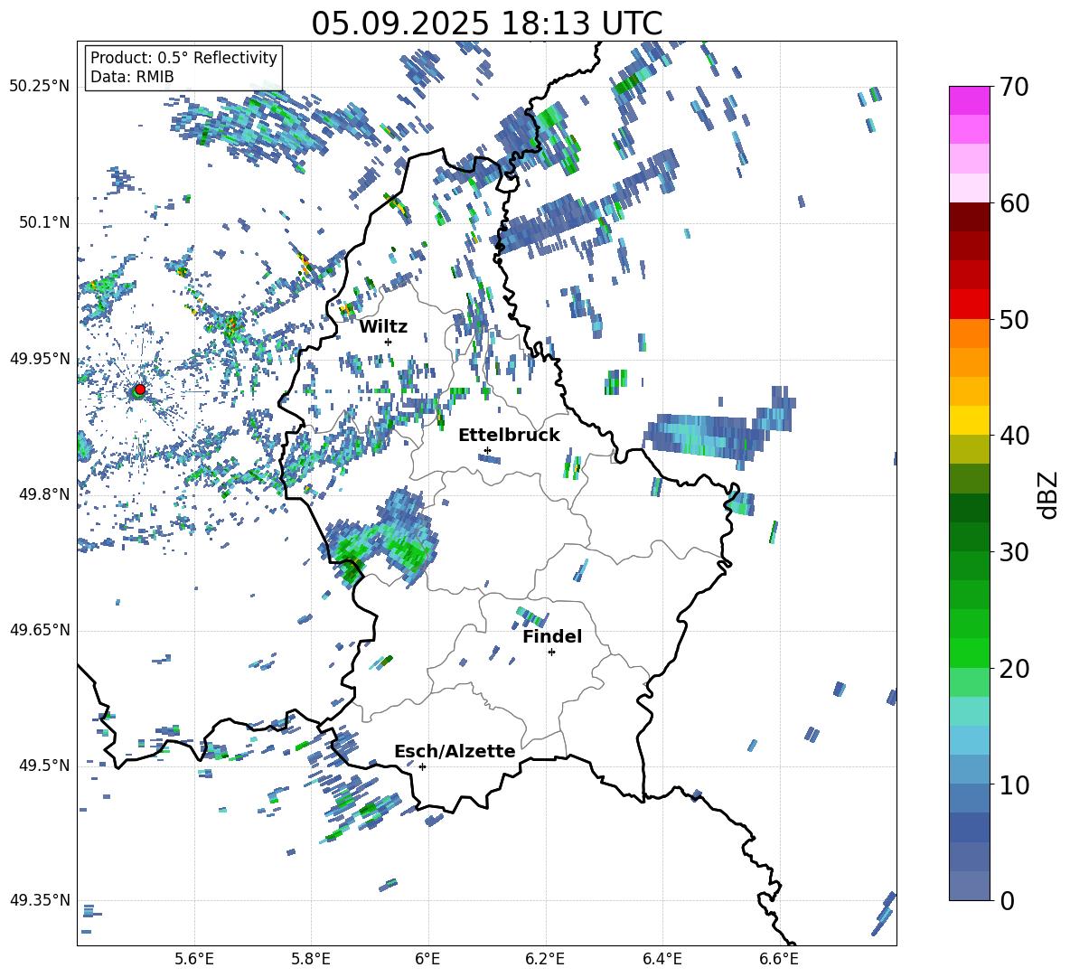
Task: Click the 49.35°N latitude label
Action: (x=40, y=900)
